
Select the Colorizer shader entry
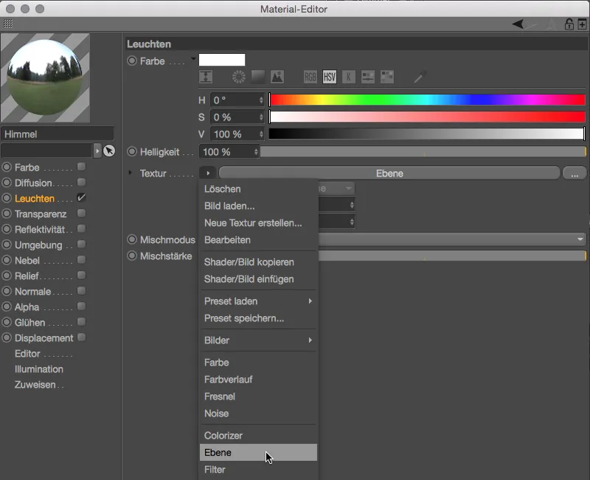(x=259, y=436)
